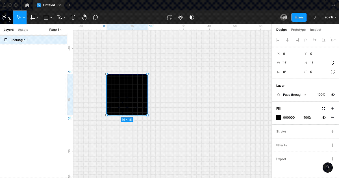This screenshot has height=178, width=339.
Task: Toggle Independent corners icon
Action: 333,72
